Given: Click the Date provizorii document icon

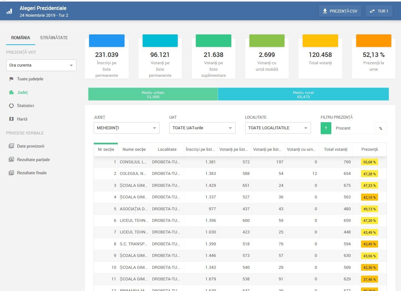Looking at the screenshot, I should pos(11,146).
